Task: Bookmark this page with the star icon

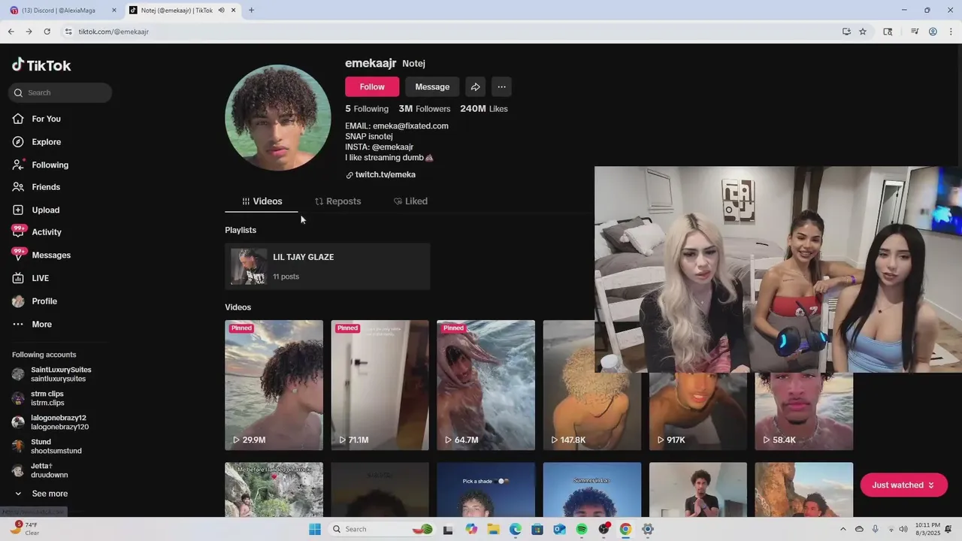Action: pos(863,32)
